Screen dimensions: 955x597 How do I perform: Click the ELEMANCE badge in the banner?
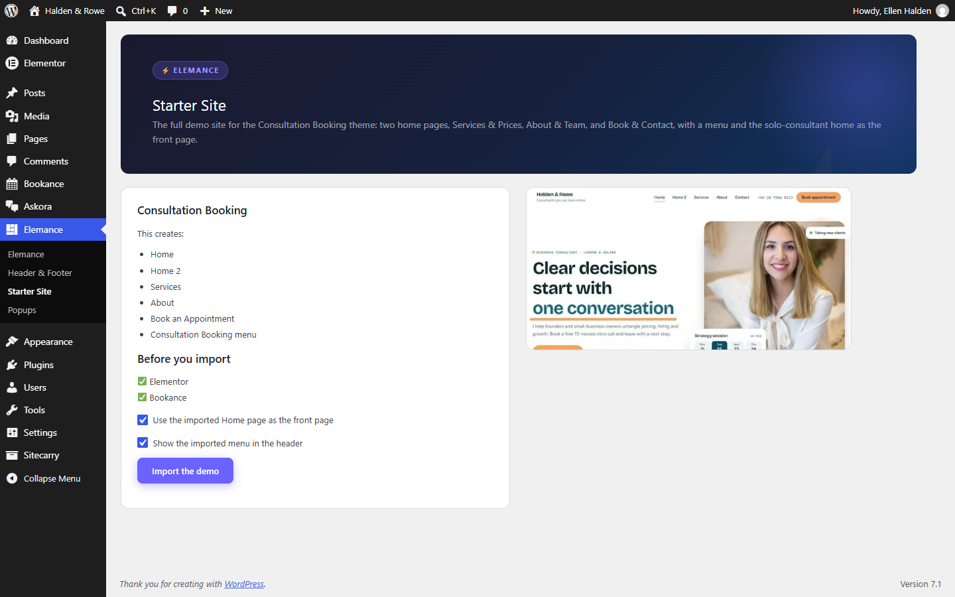point(190,70)
